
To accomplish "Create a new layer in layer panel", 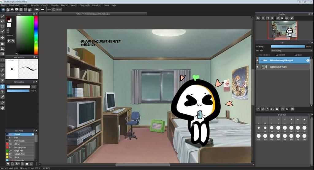I will 258,109.
